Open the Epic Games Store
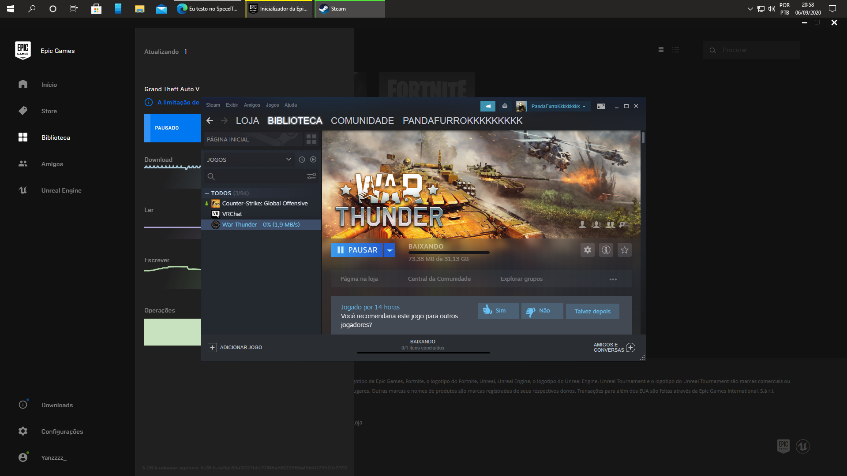Screen dimensions: 847x476 (x=49, y=111)
